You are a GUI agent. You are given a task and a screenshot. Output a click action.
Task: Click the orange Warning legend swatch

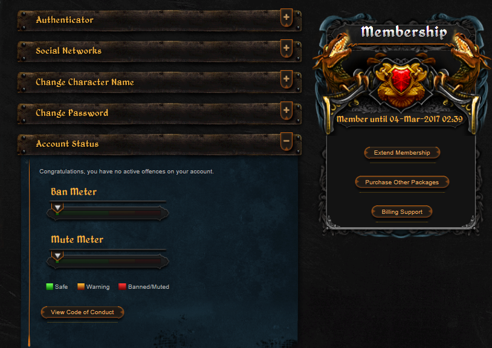tap(81, 286)
